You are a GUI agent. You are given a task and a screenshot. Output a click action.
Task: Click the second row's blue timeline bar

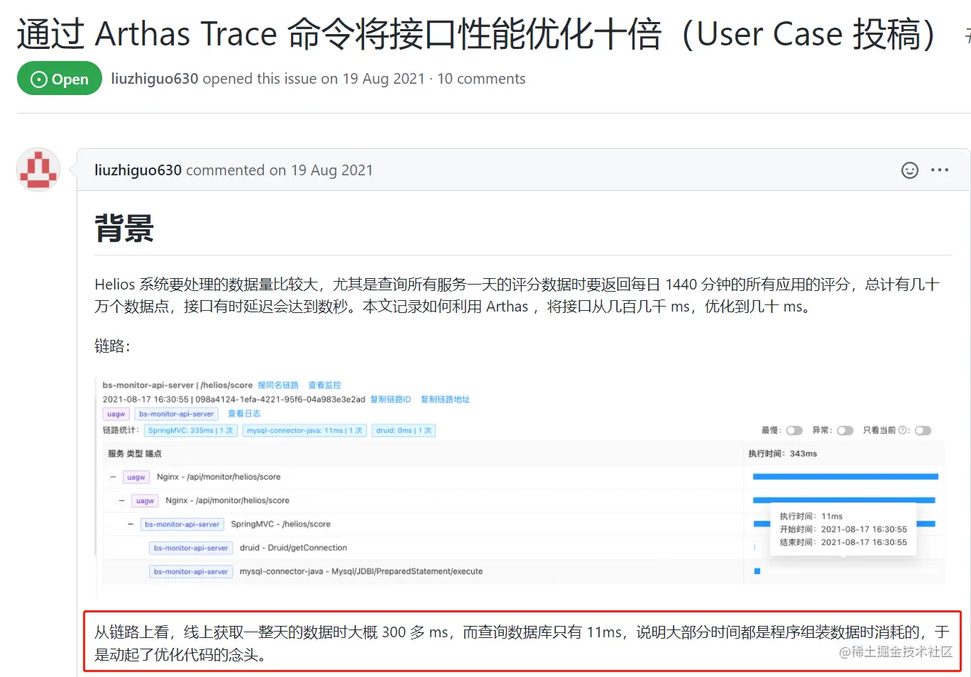coord(844,500)
